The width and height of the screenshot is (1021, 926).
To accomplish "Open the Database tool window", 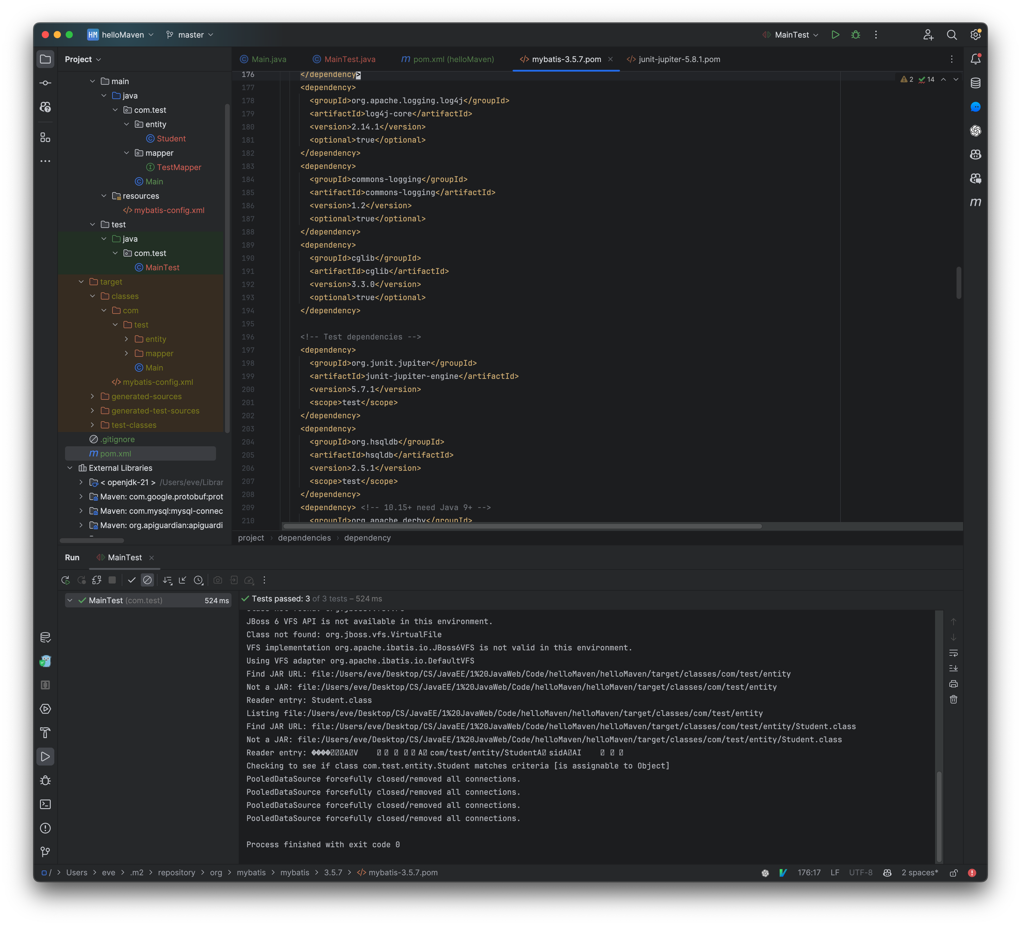I will point(977,83).
